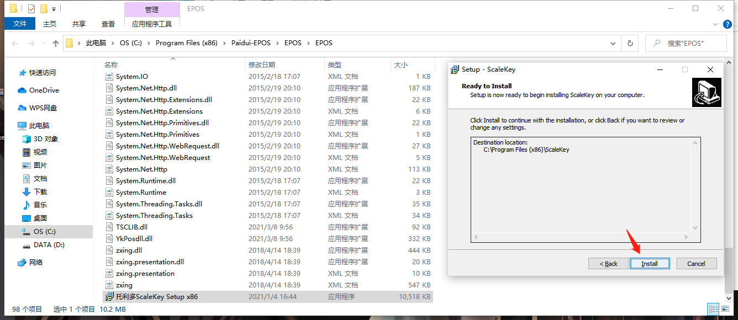Click the System.Net.Http.Extensions.dll file icon
Image resolution: width=738 pixels, height=320 pixels.
click(109, 100)
